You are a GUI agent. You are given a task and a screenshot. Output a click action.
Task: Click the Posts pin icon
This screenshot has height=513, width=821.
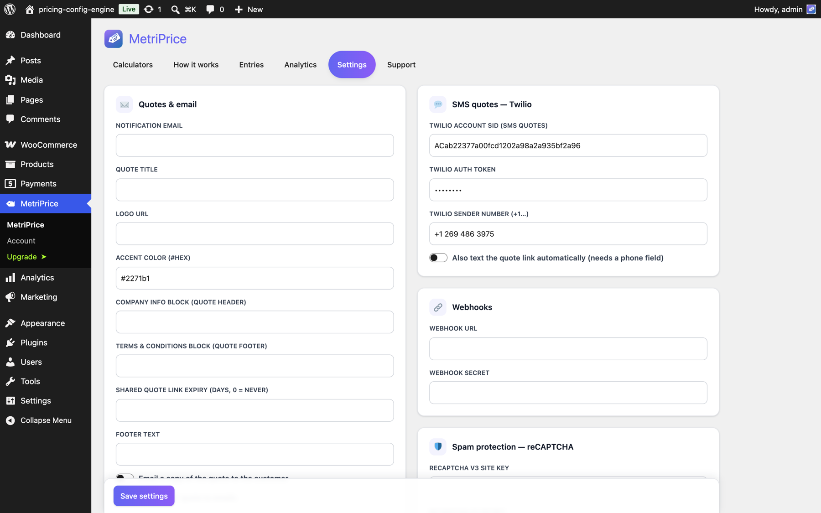(10, 60)
